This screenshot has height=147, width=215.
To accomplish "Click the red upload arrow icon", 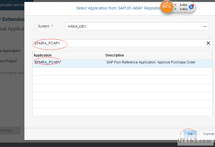I will [176, 5].
